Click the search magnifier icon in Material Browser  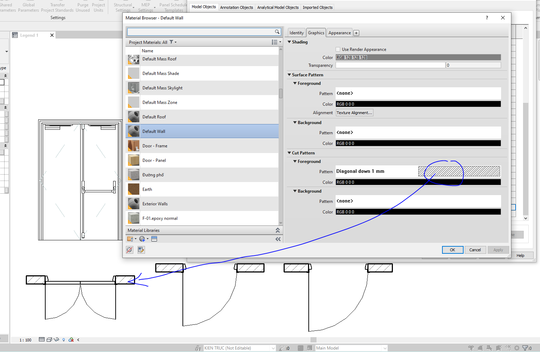277,32
